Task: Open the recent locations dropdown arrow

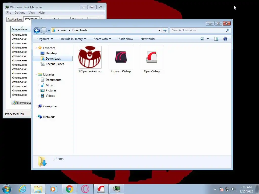Action: click(49, 31)
